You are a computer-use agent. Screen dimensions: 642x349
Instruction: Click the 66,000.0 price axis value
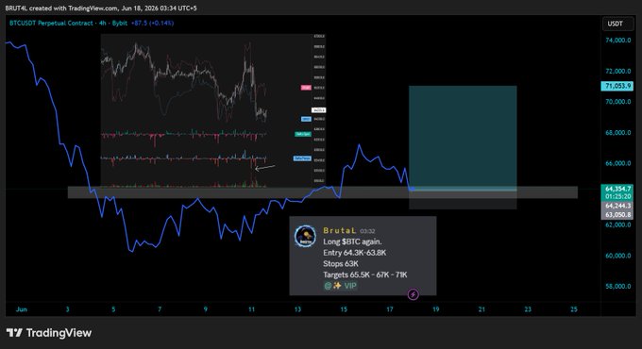(618, 163)
